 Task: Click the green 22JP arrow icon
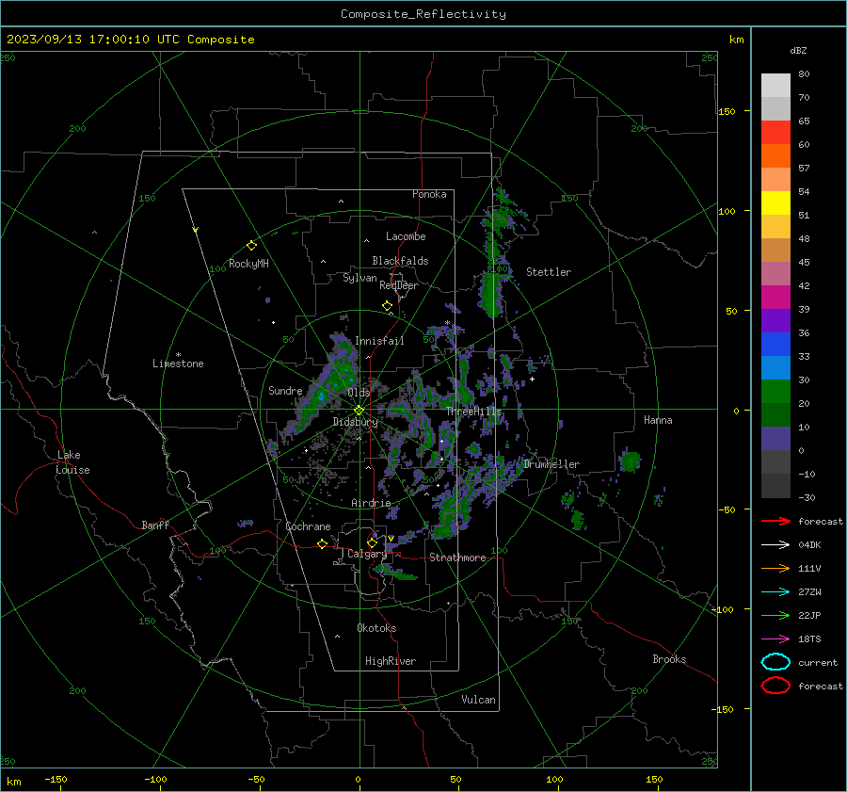tap(775, 615)
